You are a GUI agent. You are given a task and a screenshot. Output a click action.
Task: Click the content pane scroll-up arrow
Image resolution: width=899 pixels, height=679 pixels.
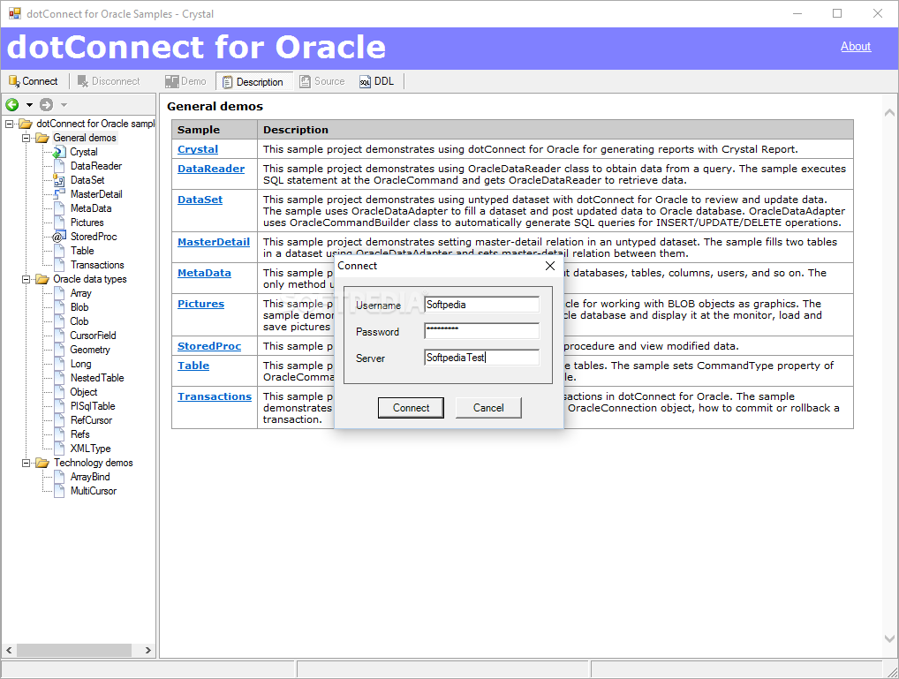pyautogui.click(x=889, y=113)
